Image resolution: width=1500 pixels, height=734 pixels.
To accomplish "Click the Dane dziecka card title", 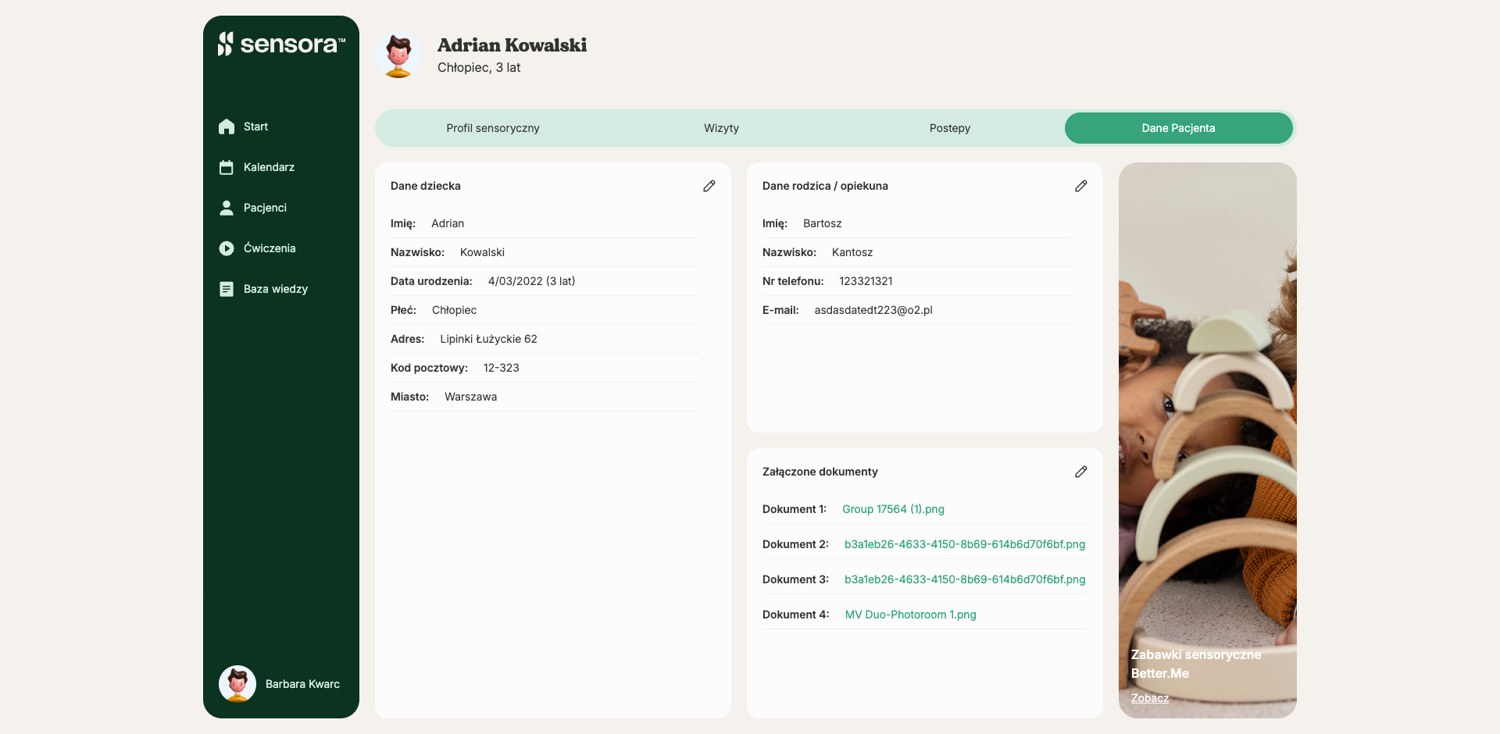I will pos(426,186).
